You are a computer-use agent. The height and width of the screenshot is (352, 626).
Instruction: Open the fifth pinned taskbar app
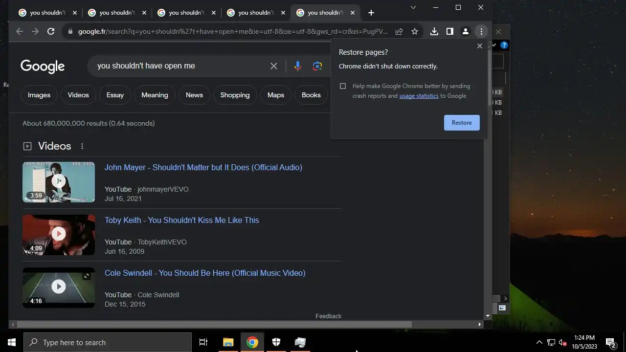300,342
